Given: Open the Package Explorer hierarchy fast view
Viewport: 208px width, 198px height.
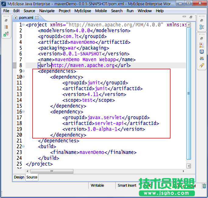Looking at the screenshot, I should [x=6, y=27].
